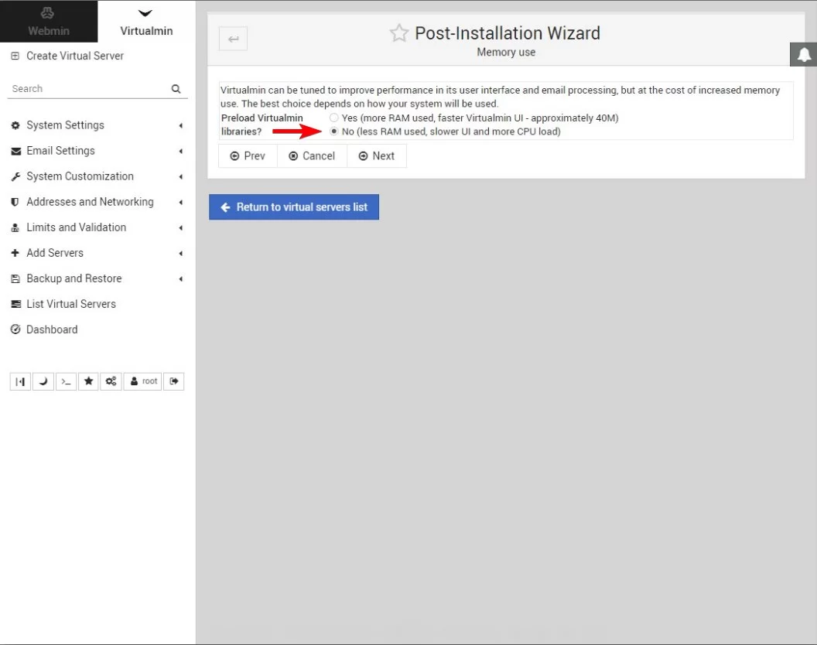Go to Dashboard

[52, 329]
